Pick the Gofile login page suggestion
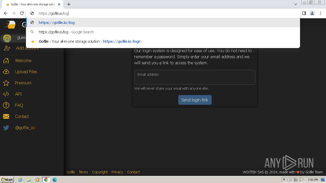 [x=163, y=41]
